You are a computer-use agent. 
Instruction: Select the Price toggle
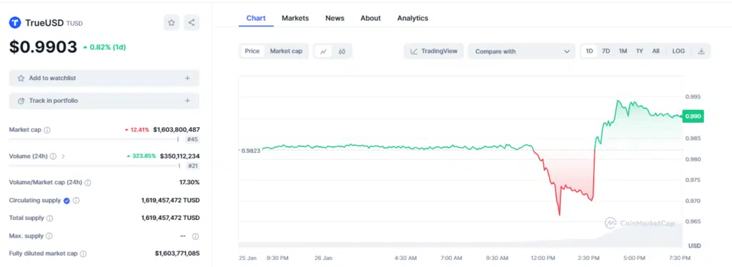point(252,51)
